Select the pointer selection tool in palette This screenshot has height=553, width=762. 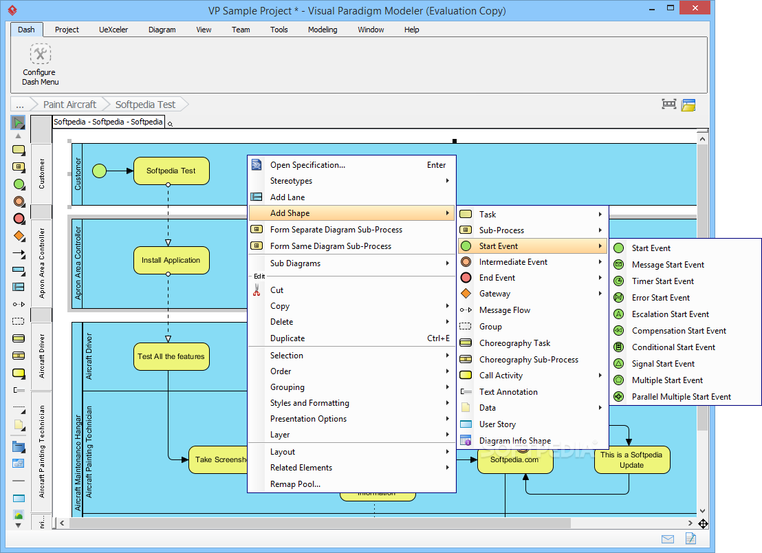click(x=18, y=122)
